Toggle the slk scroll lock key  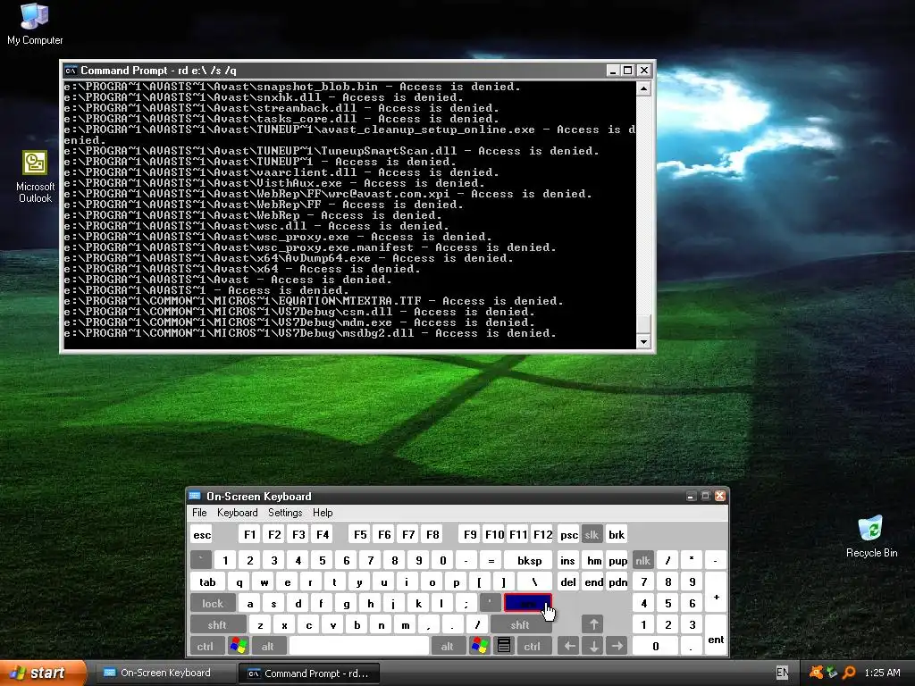click(592, 534)
